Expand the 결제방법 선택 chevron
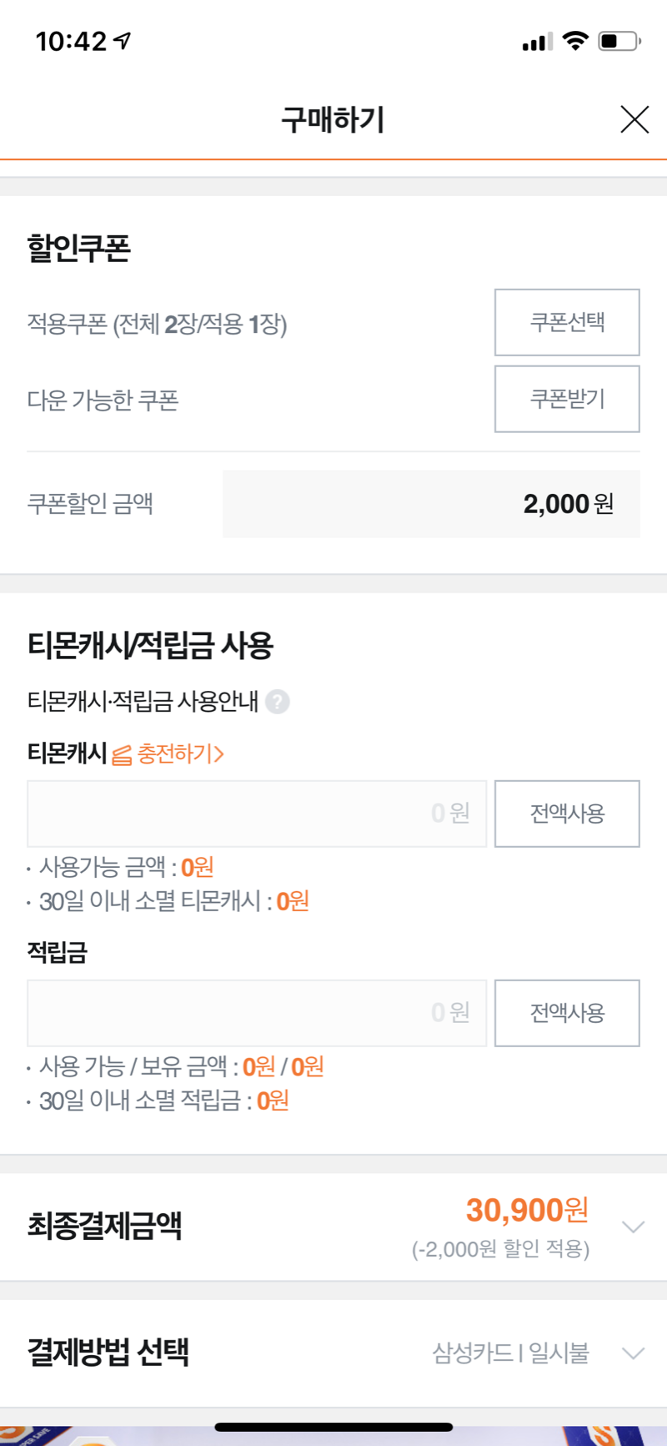 tap(634, 1353)
